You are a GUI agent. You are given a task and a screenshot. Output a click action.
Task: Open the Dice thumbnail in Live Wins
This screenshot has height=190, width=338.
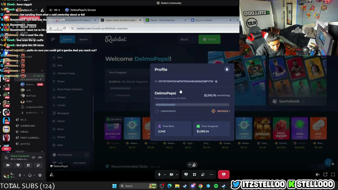318,128
